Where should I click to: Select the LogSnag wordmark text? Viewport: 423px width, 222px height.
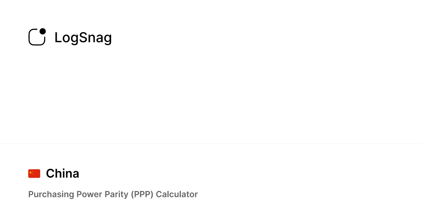tap(83, 38)
